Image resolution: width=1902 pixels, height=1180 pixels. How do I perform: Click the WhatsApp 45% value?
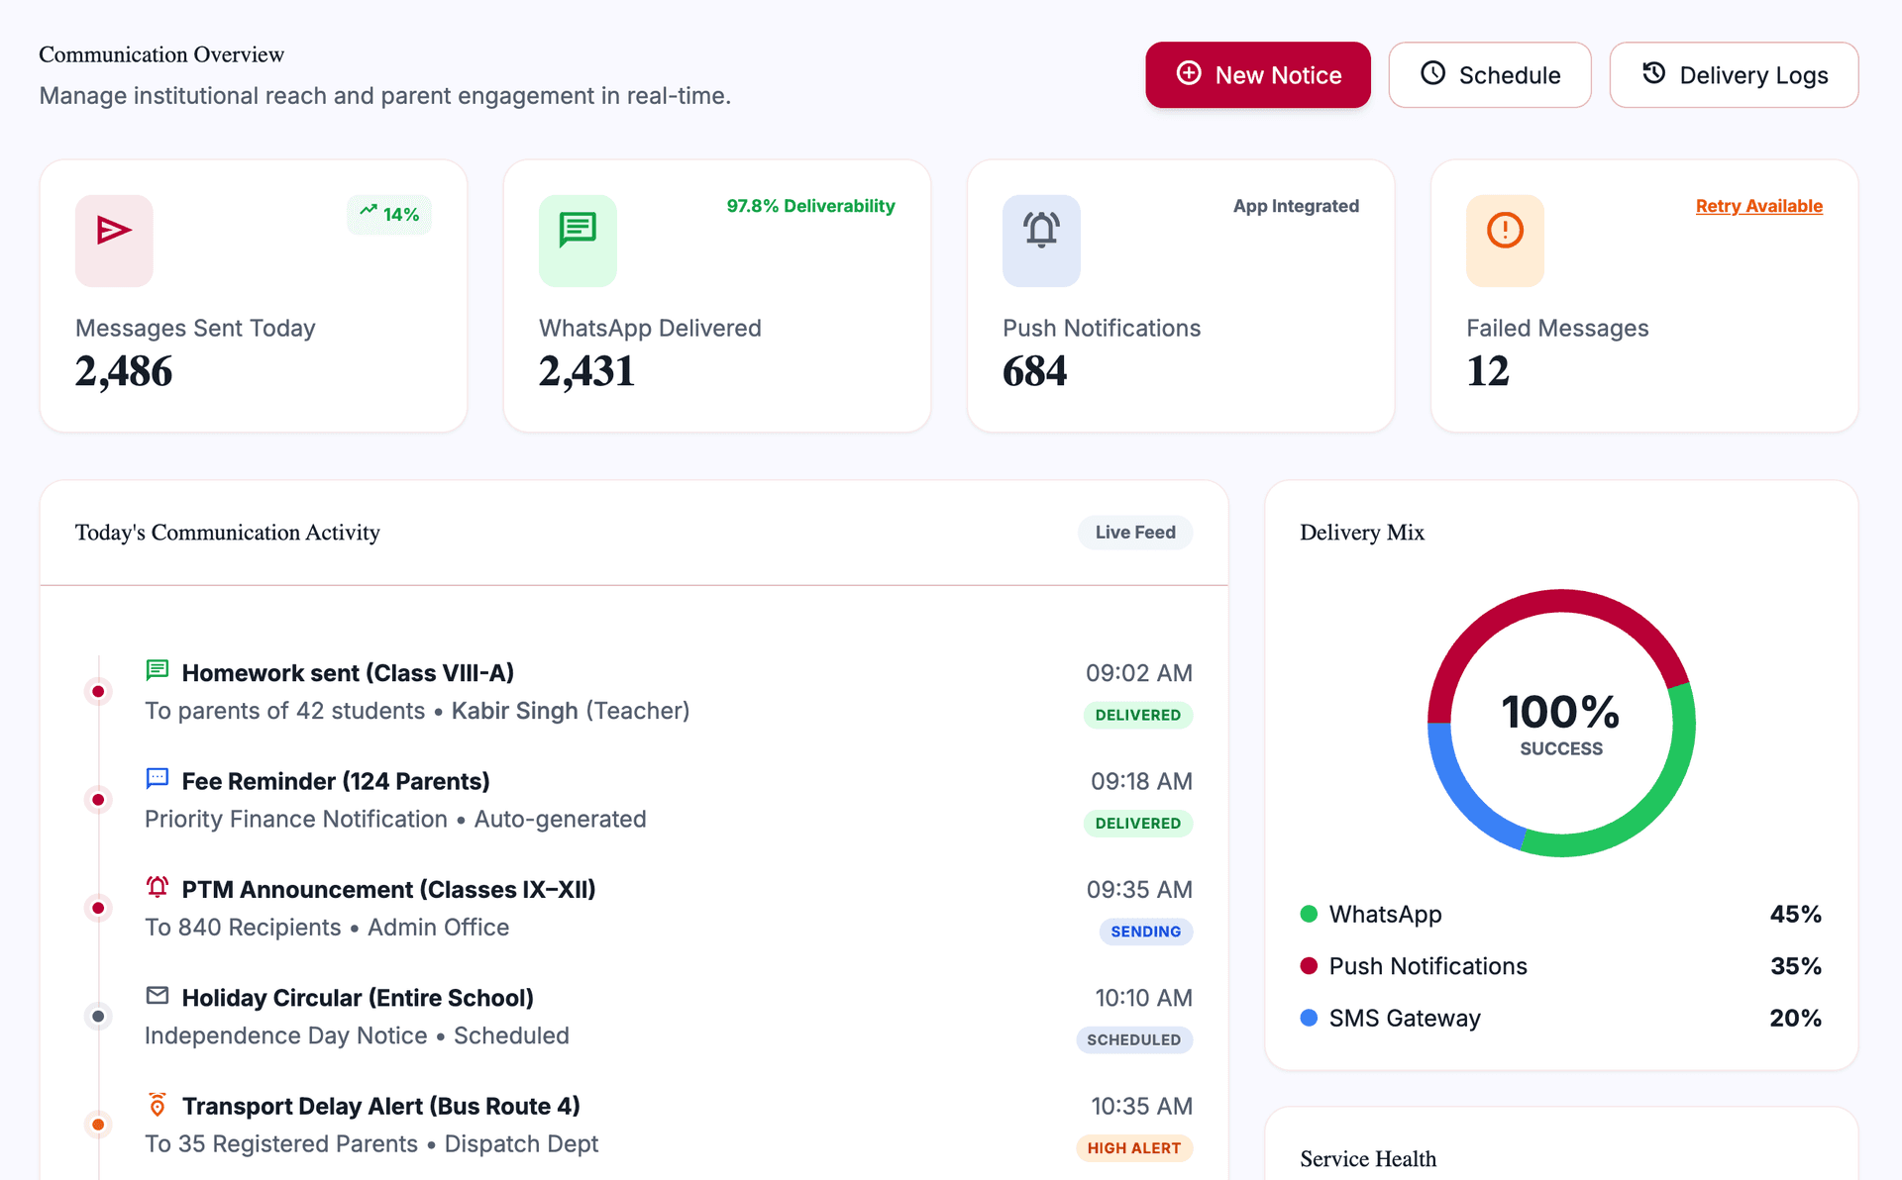[1795, 914]
